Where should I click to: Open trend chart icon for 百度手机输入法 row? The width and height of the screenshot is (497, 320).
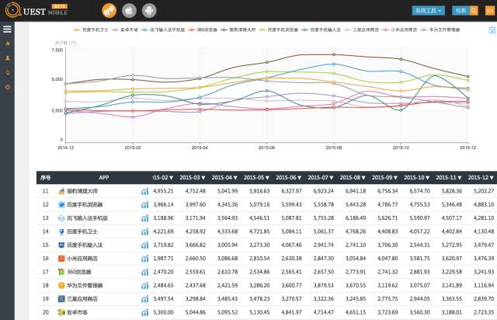(x=145, y=245)
